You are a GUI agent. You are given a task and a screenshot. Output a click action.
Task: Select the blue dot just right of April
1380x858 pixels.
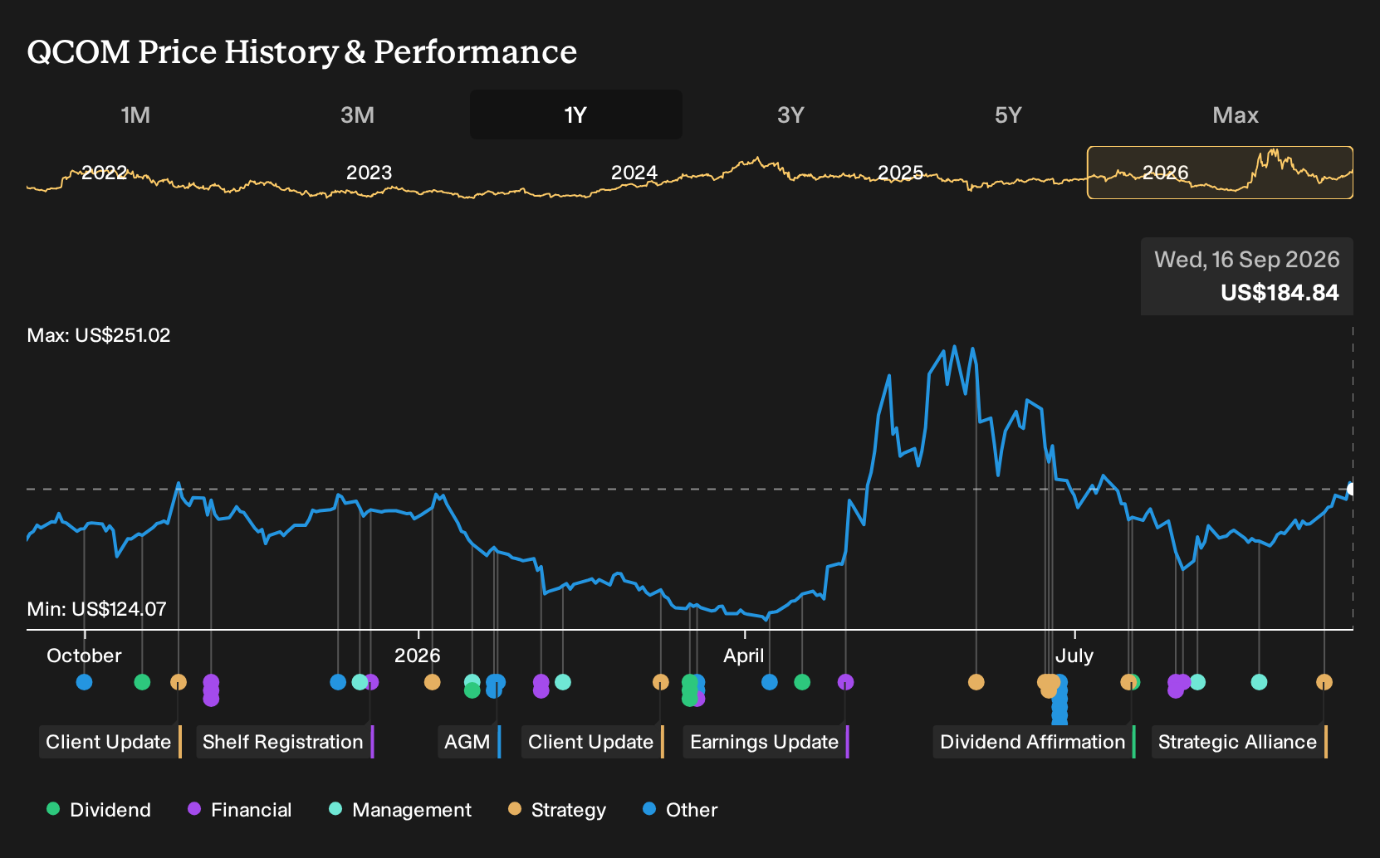(x=770, y=682)
